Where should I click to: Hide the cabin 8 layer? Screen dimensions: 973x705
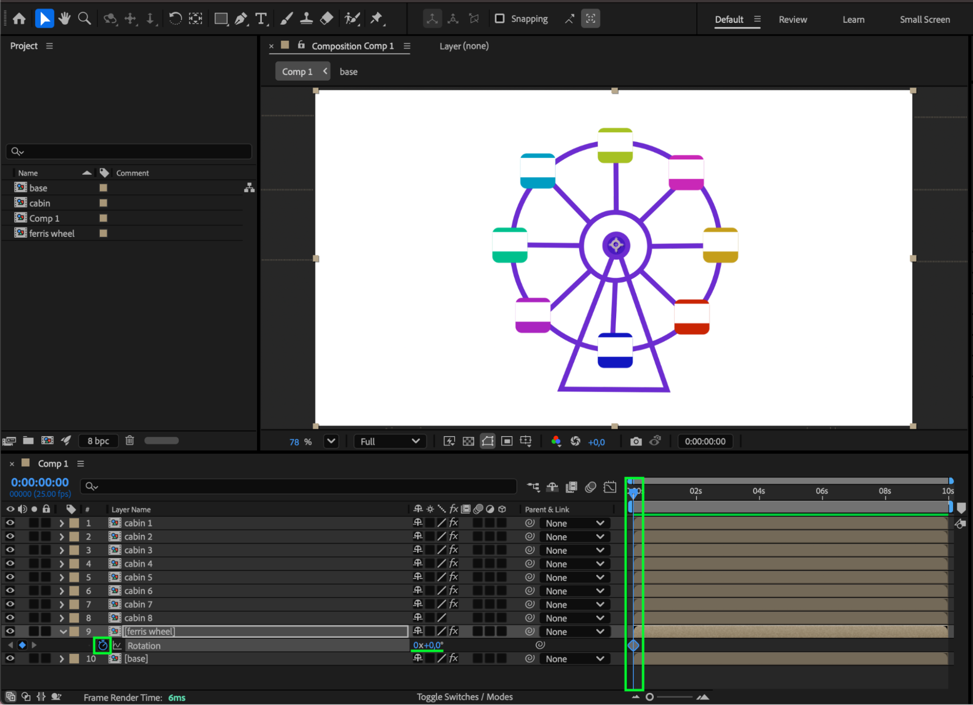(10, 618)
